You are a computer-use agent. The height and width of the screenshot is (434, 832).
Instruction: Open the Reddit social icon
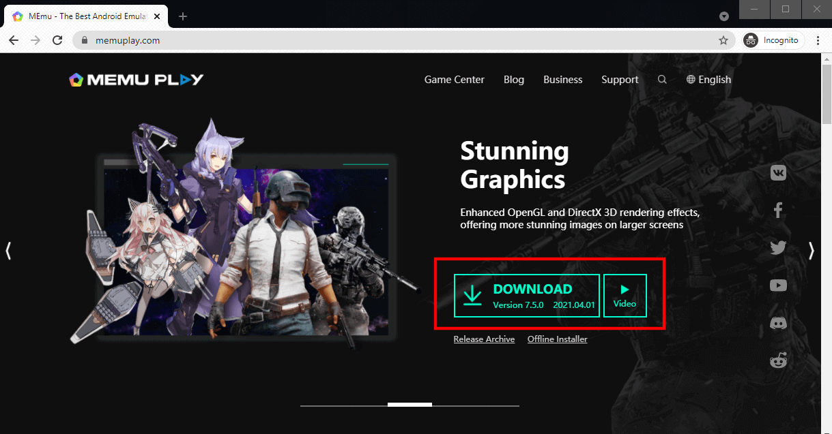tap(778, 360)
